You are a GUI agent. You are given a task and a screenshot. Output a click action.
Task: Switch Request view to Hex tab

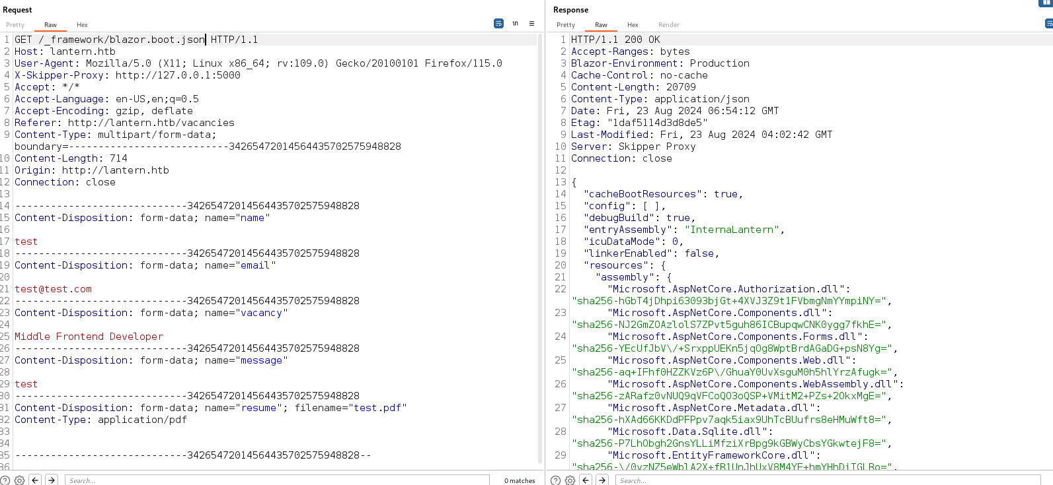82,25
